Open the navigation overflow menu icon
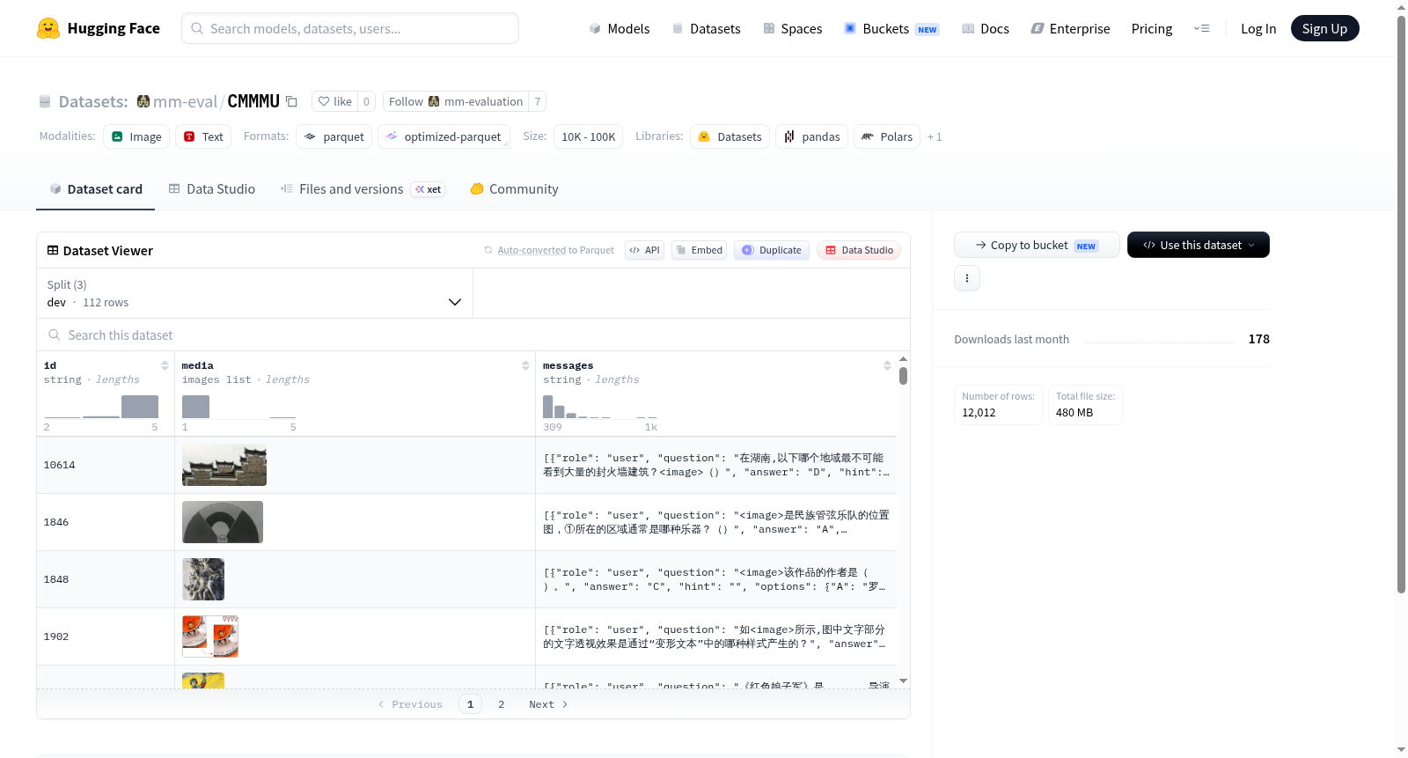 pyautogui.click(x=1201, y=28)
